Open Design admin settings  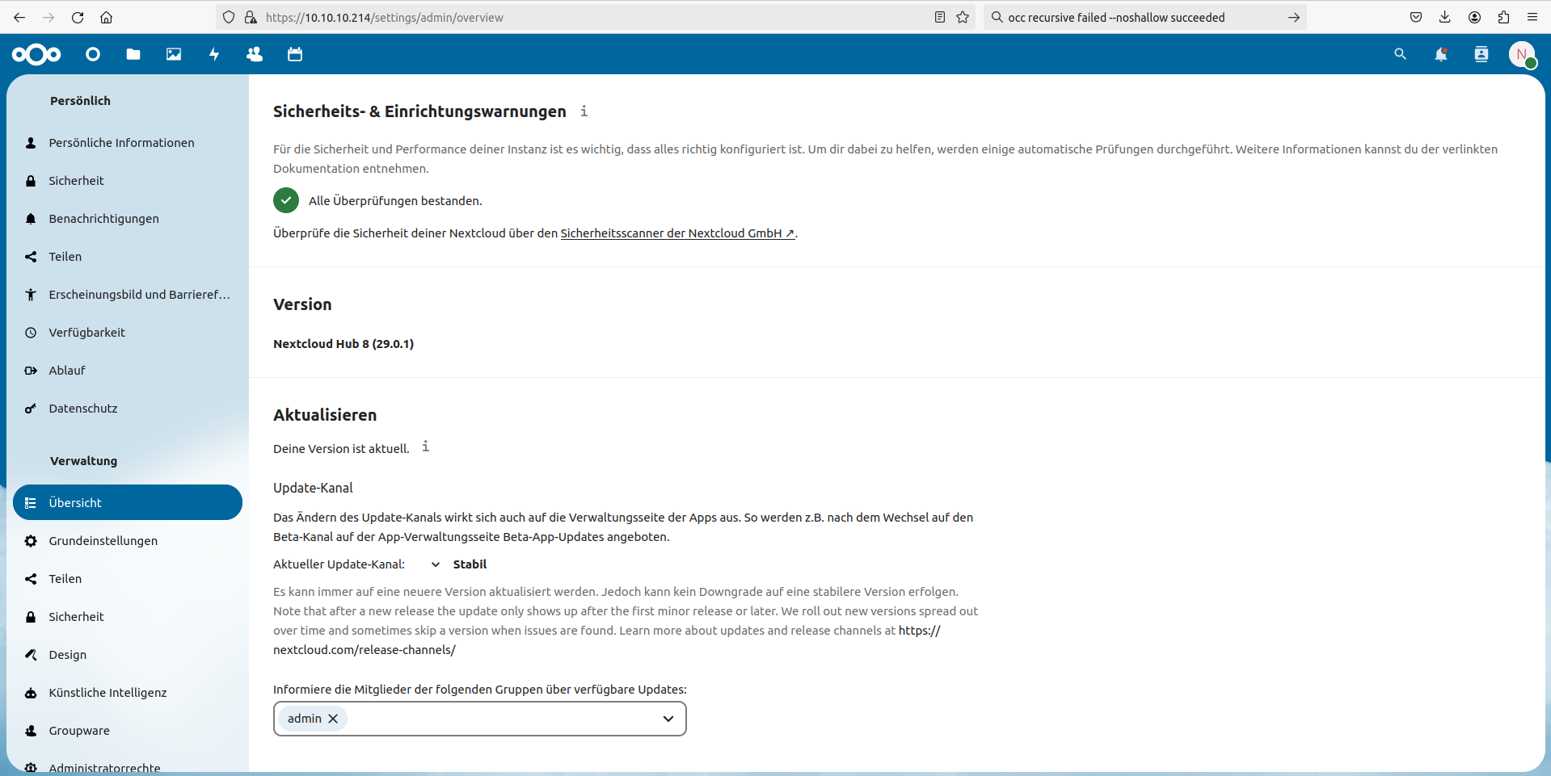point(128,655)
